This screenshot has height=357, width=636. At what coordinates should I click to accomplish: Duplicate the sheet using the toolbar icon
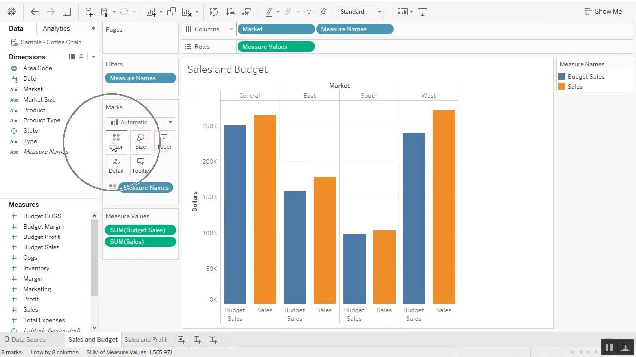(x=172, y=12)
